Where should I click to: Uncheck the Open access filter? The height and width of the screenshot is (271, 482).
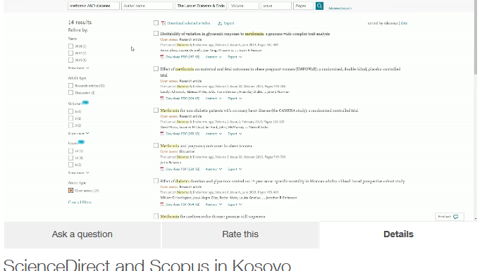(70, 191)
